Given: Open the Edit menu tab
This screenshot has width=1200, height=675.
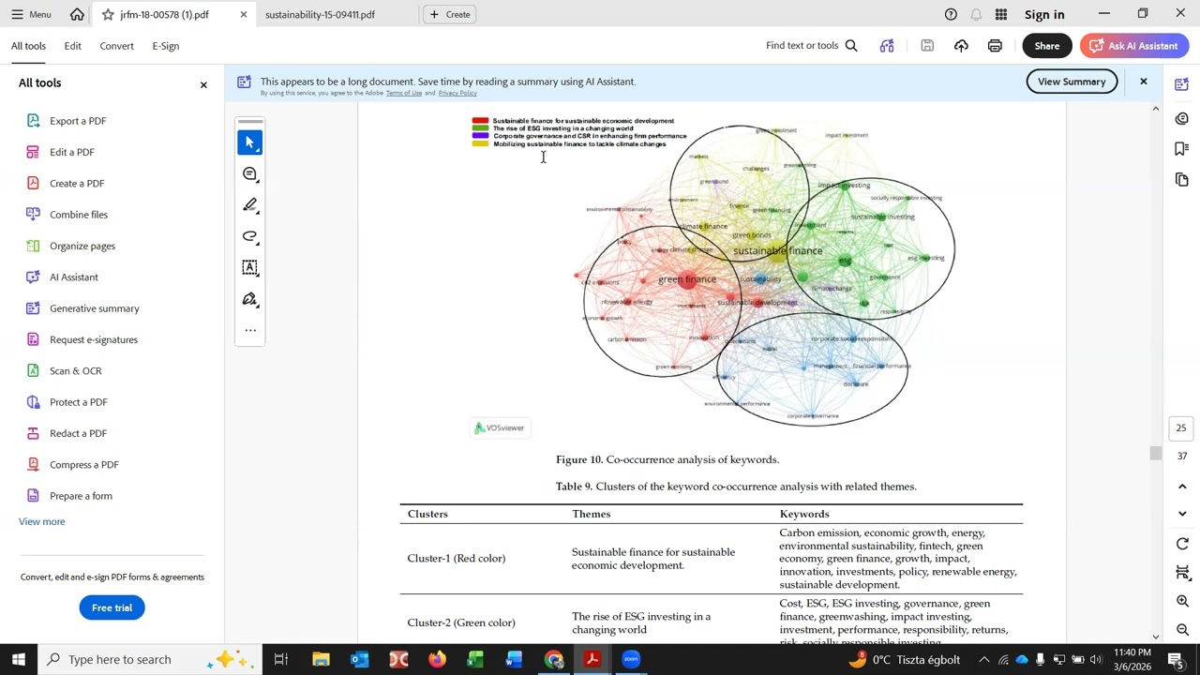Looking at the screenshot, I should click(x=72, y=46).
